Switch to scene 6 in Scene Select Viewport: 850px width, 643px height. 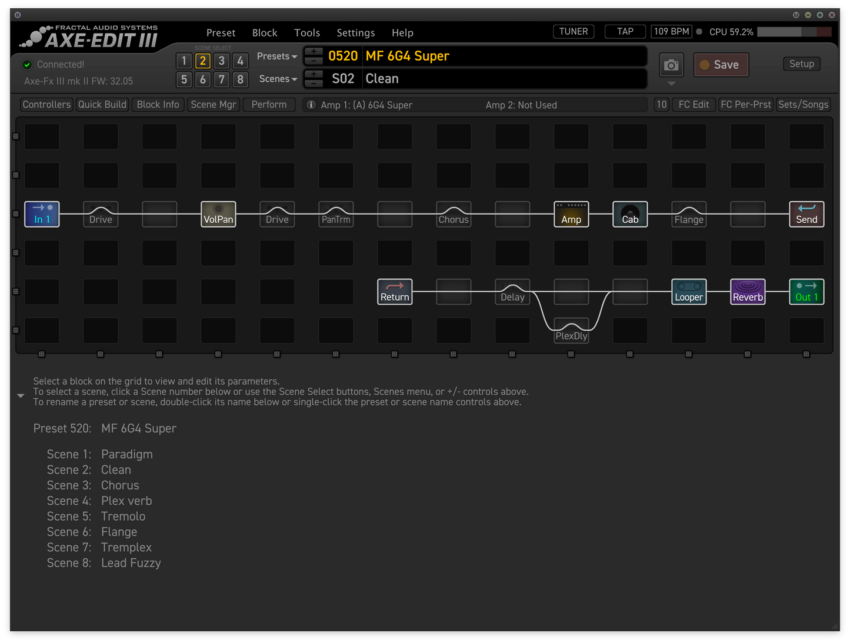pyautogui.click(x=203, y=79)
